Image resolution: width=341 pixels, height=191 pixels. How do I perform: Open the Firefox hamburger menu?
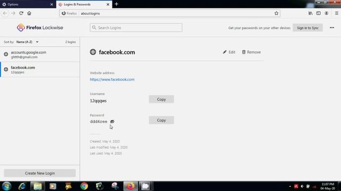pyautogui.click(x=336, y=13)
